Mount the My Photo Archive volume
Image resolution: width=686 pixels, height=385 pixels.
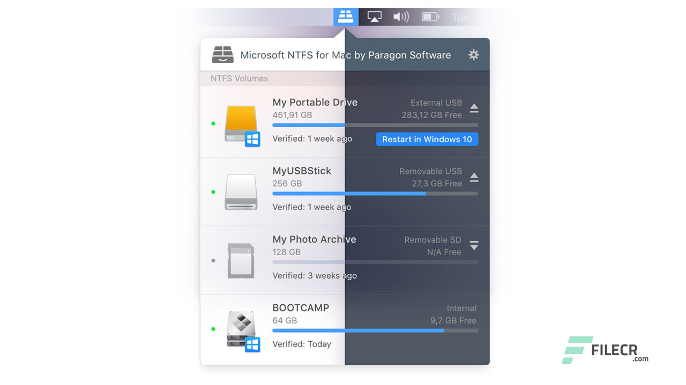474,245
